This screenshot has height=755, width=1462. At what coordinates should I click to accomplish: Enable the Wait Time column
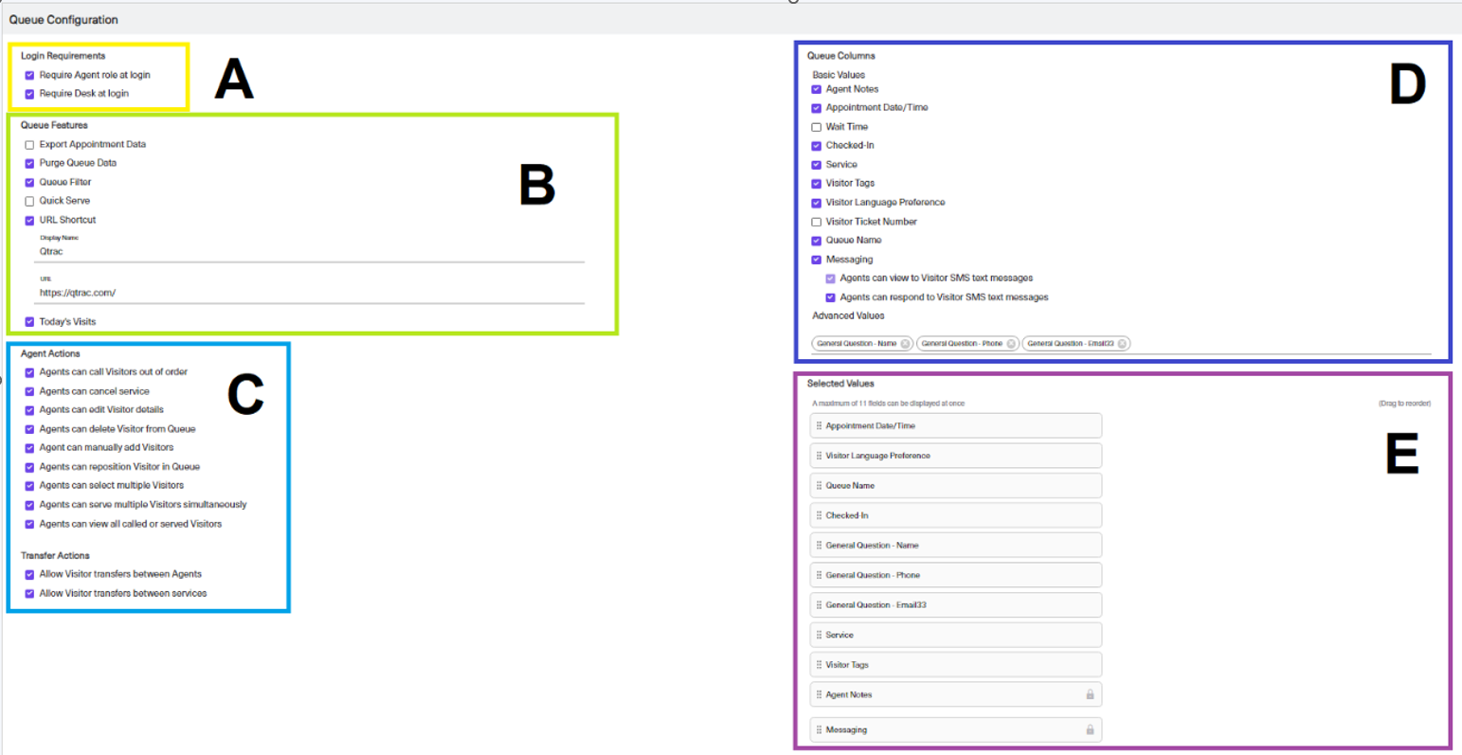[x=816, y=126]
